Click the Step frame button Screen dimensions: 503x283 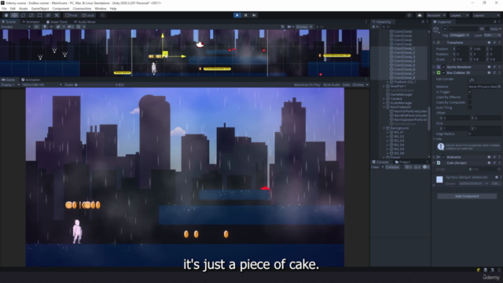(x=254, y=15)
